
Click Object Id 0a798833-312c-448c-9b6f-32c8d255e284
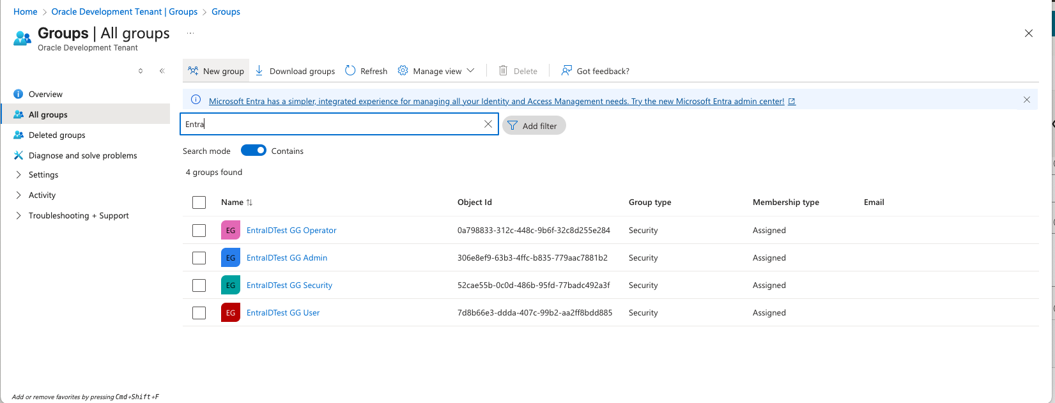(534, 231)
